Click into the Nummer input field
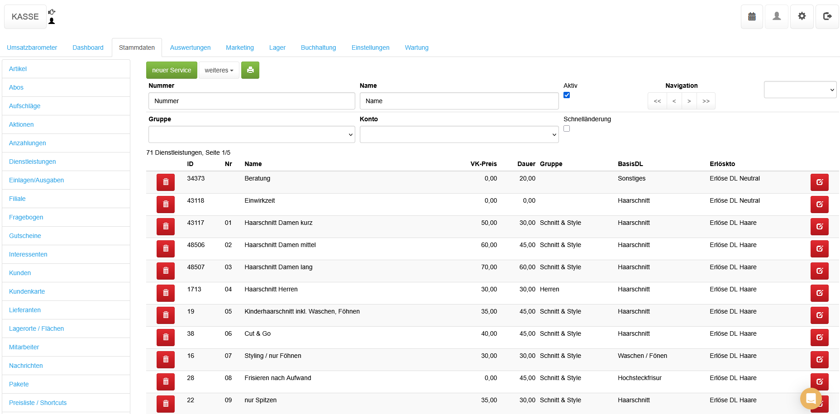Screen dimensions: 840x414 pyautogui.click(x=252, y=101)
